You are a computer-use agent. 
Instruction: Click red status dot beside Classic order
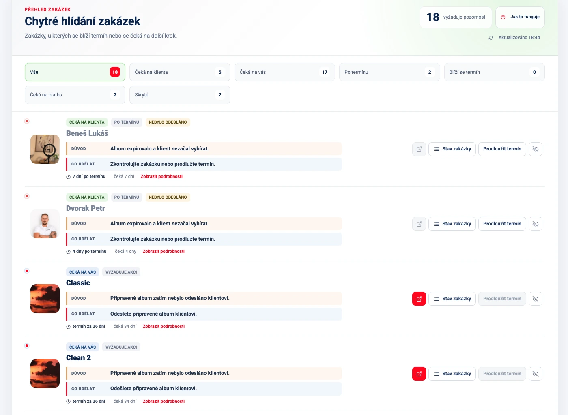click(27, 271)
